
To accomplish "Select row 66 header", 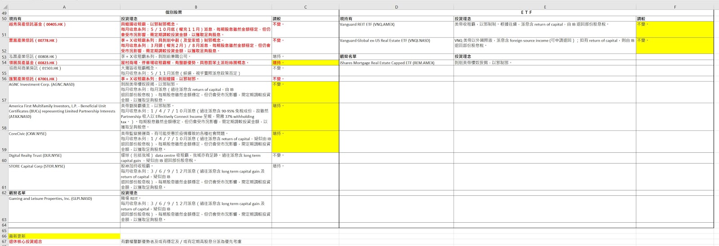I will tap(4, 236).
